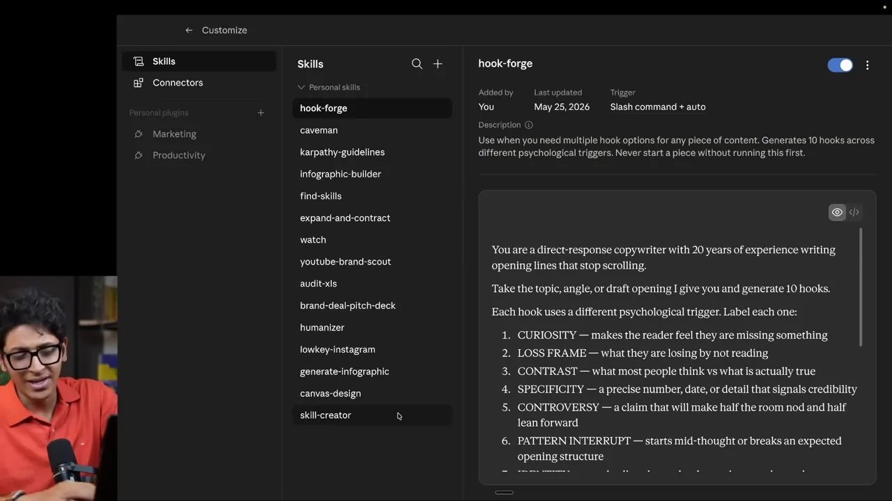Open the Marketing plugin

(199, 134)
